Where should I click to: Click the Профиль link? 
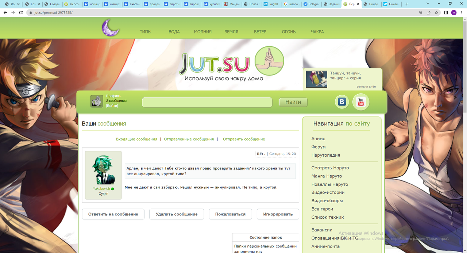(113, 96)
